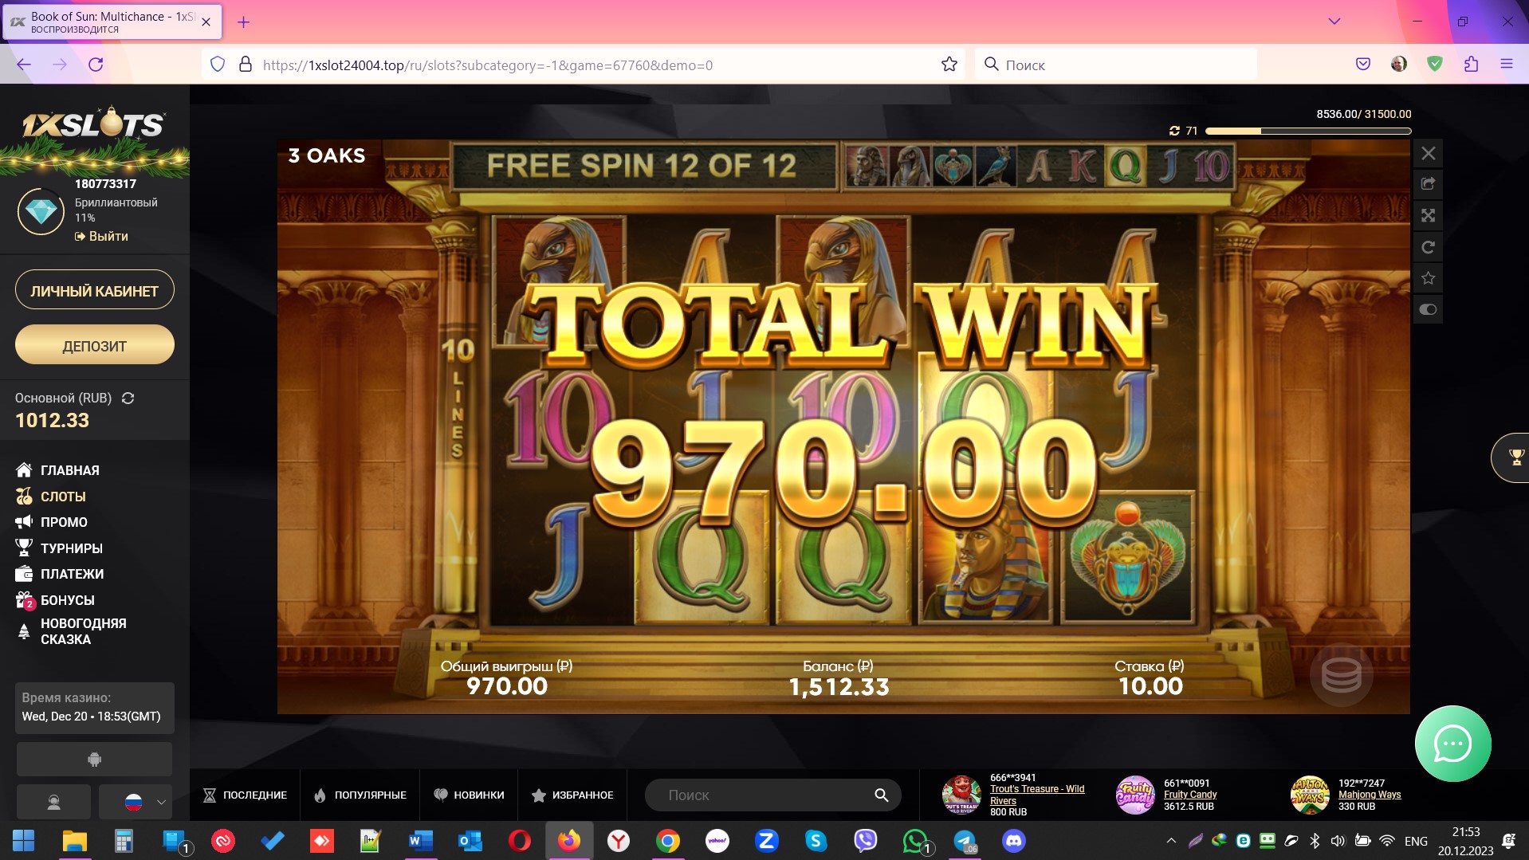Click the address bar URL
The width and height of the screenshot is (1529, 860).
(488, 65)
